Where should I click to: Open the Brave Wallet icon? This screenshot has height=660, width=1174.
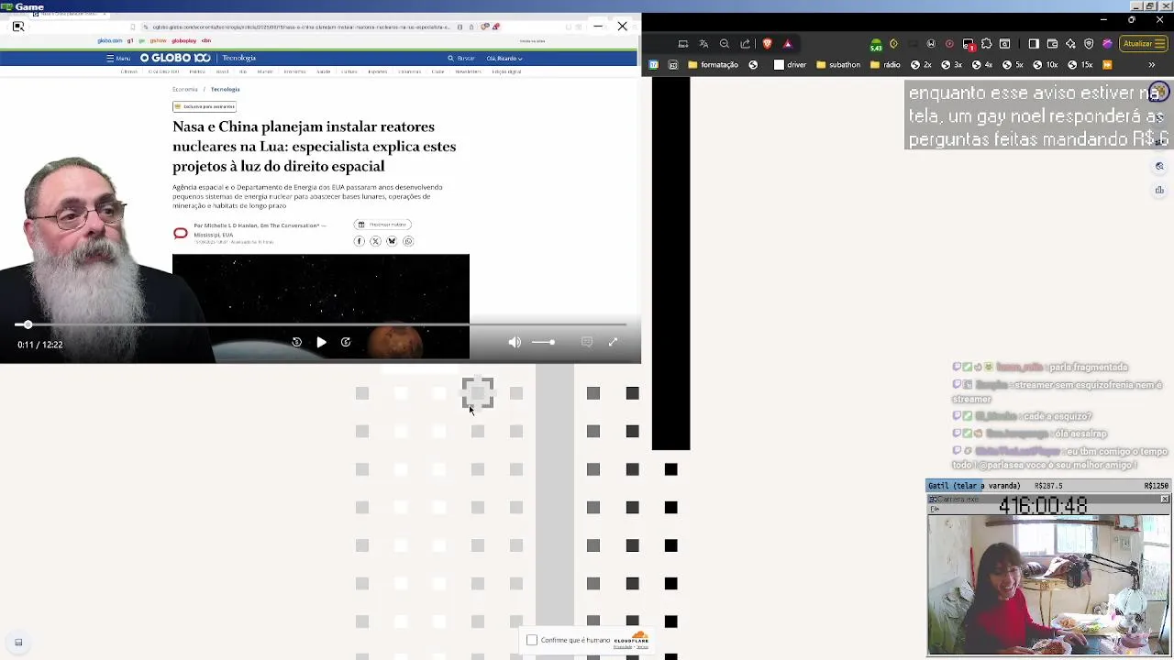click(x=1052, y=43)
